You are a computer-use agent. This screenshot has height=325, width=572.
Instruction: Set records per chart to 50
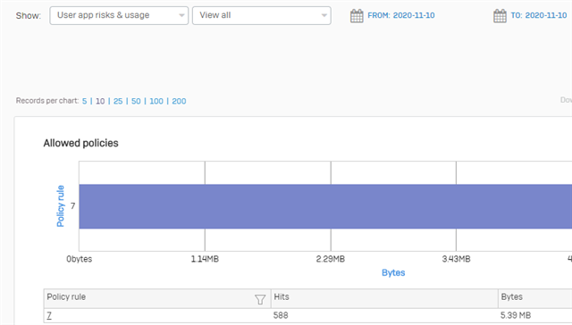tap(136, 101)
